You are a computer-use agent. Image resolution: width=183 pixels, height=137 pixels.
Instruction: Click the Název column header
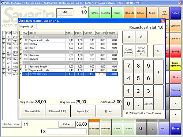(x=47, y=33)
